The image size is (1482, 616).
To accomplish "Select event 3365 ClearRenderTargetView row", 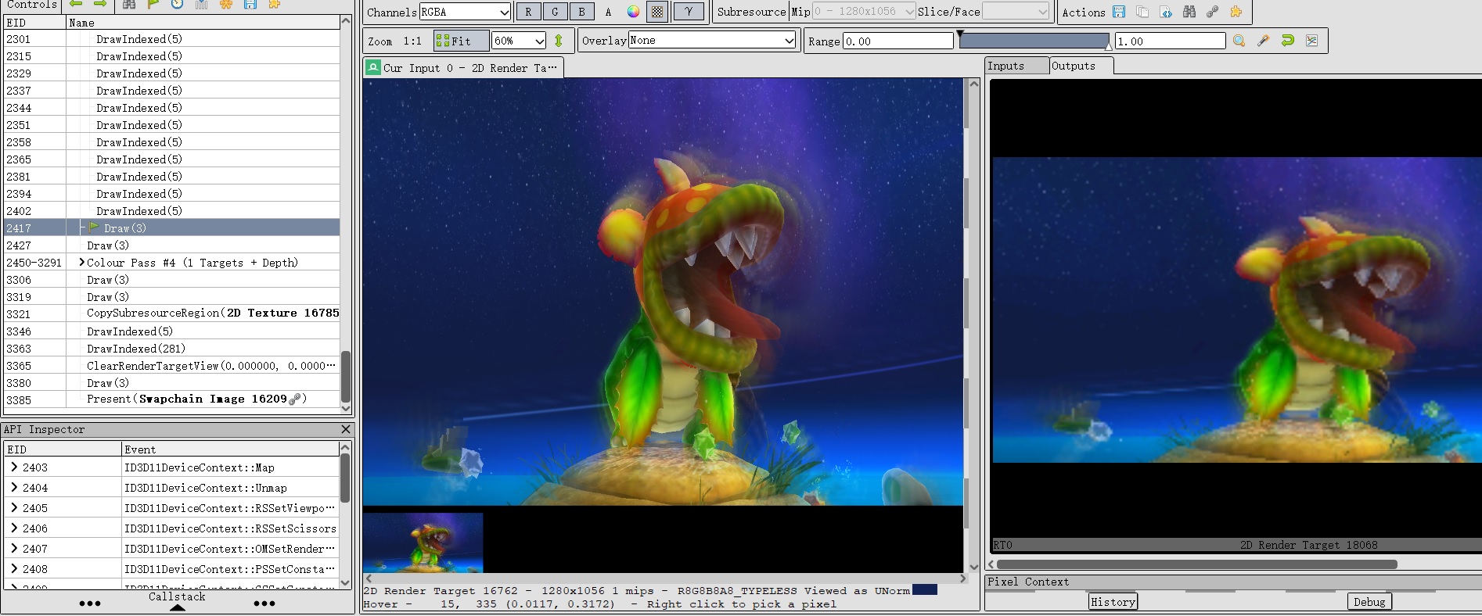I will tap(171, 365).
